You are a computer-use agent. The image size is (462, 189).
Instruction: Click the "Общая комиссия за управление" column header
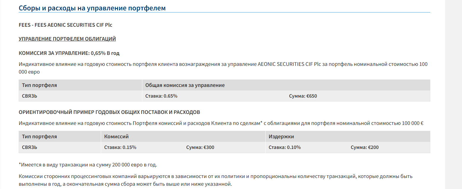click(185, 85)
